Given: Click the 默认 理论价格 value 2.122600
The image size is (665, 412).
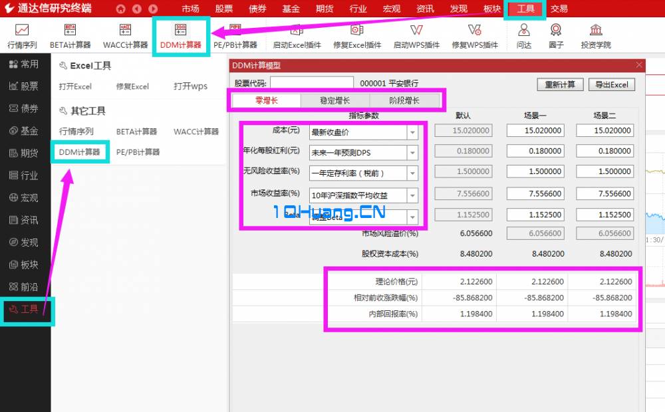Looking at the screenshot, I should [x=476, y=282].
